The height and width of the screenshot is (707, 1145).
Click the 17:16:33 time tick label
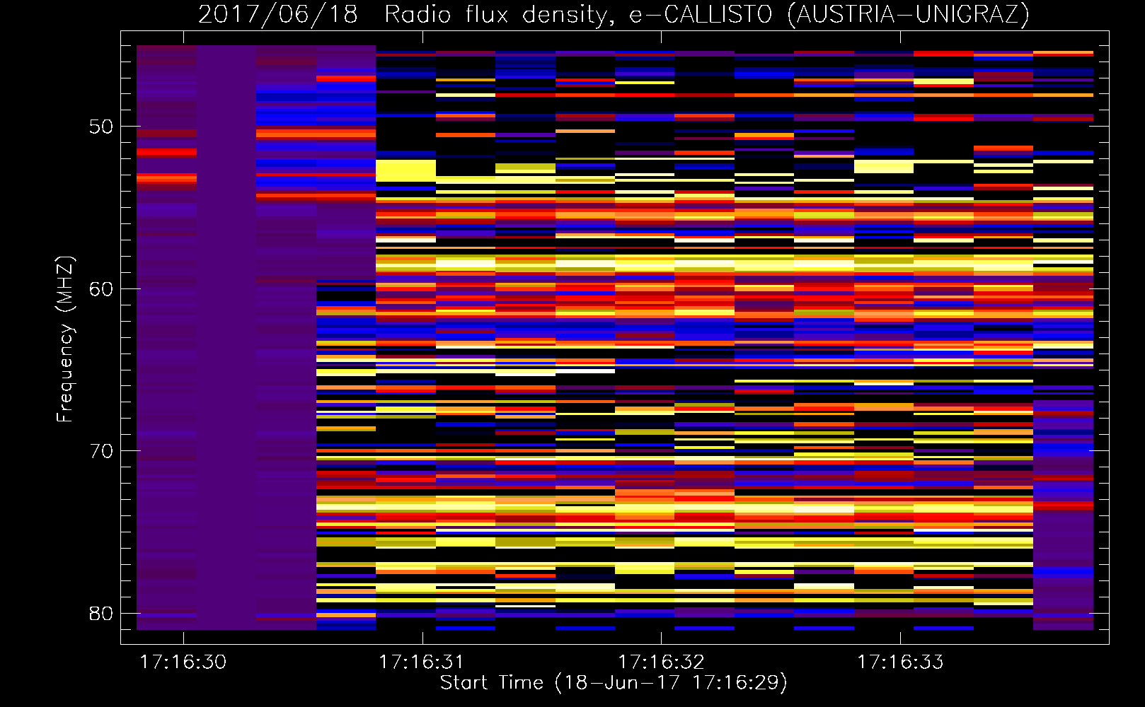(x=900, y=662)
